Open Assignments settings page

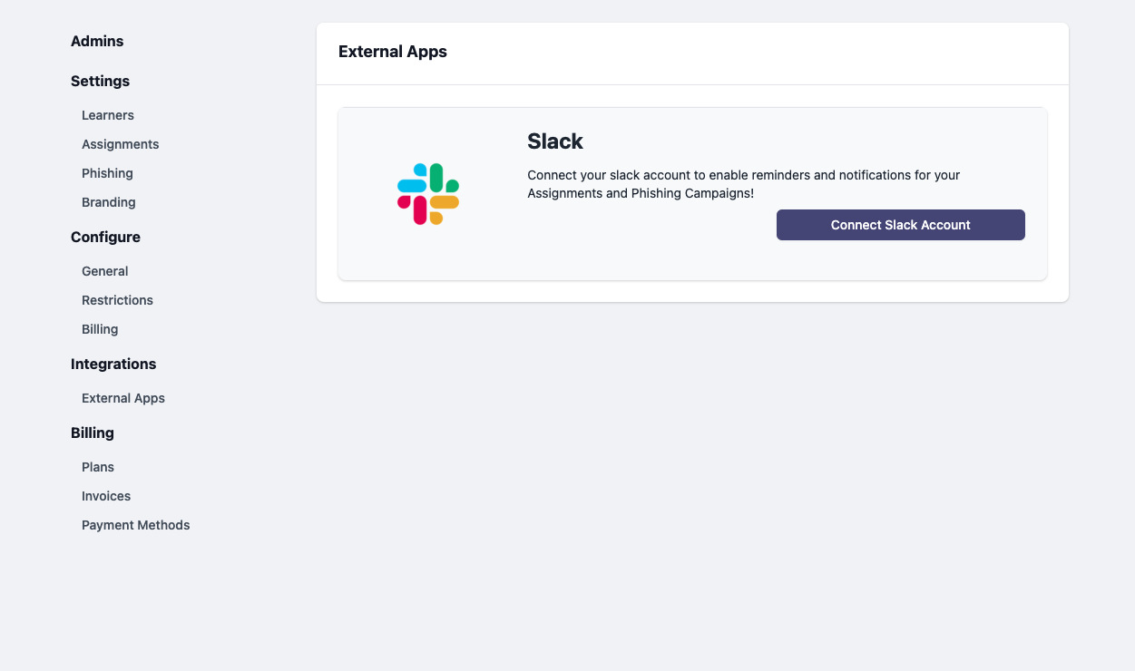[x=120, y=144]
